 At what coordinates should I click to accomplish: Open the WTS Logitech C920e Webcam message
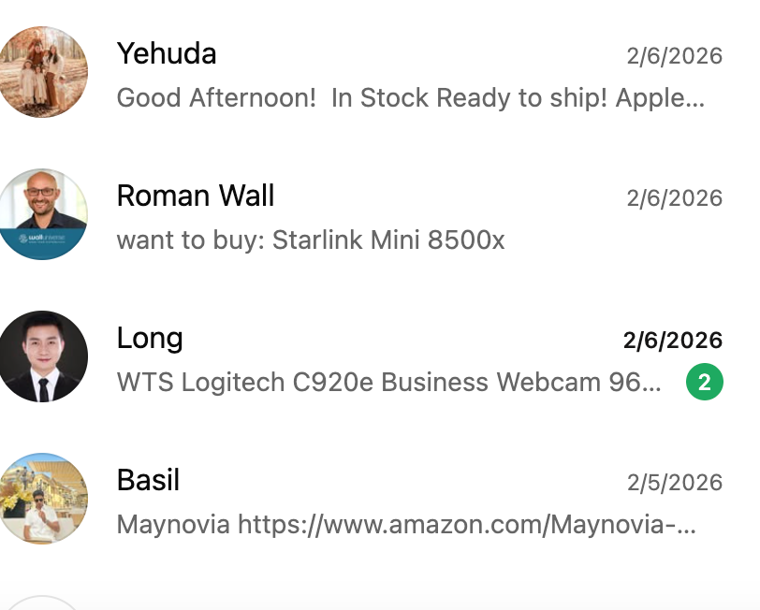389,382
